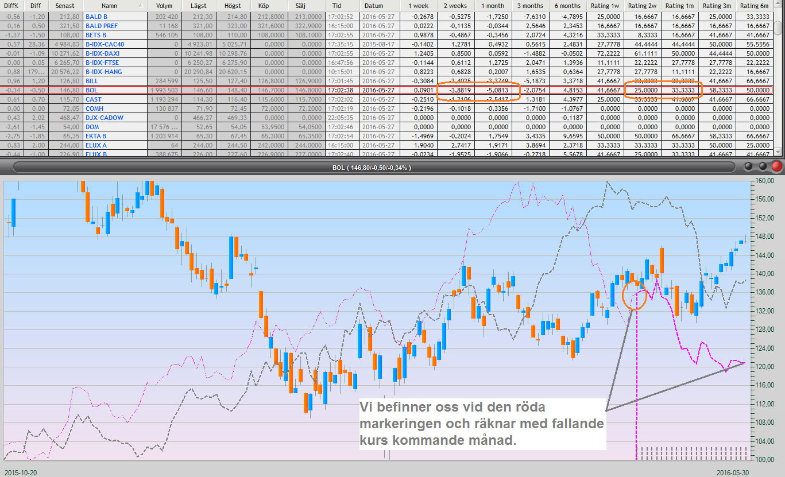Click the Swedish annotation text box
This screenshot has height=477, width=785.
coord(482,425)
